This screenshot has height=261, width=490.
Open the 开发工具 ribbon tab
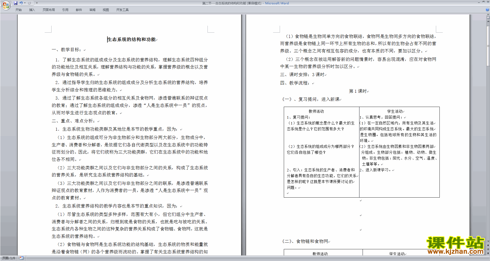[x=122, y=10]
